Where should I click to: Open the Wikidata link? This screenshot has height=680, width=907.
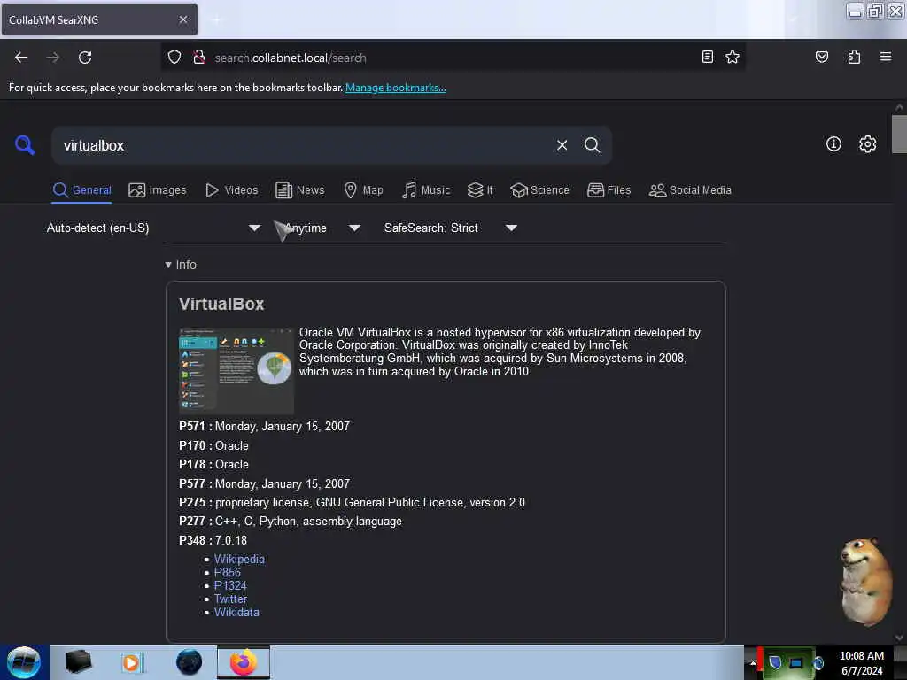click(x=236, y=613)
